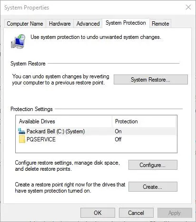Switch to the Remote tab
Image resolution: width=196 pixels, height=222 pixels.
point(160,24)
